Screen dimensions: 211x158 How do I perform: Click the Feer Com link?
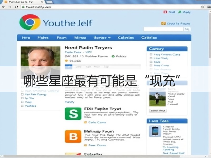coord(97,145)
